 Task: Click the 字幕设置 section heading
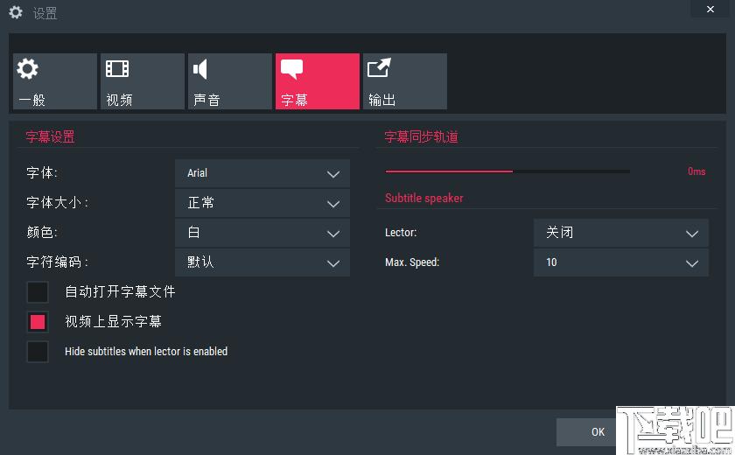click(x=50, y=136)
